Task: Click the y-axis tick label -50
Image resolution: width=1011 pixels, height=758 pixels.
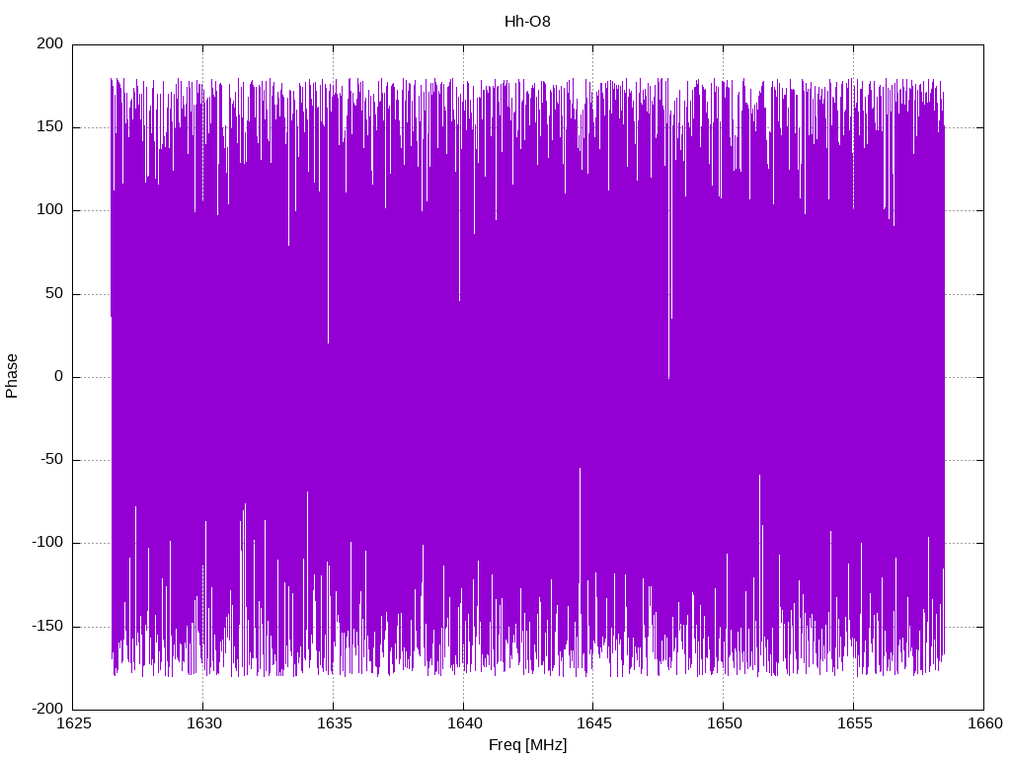Action: 52,459
